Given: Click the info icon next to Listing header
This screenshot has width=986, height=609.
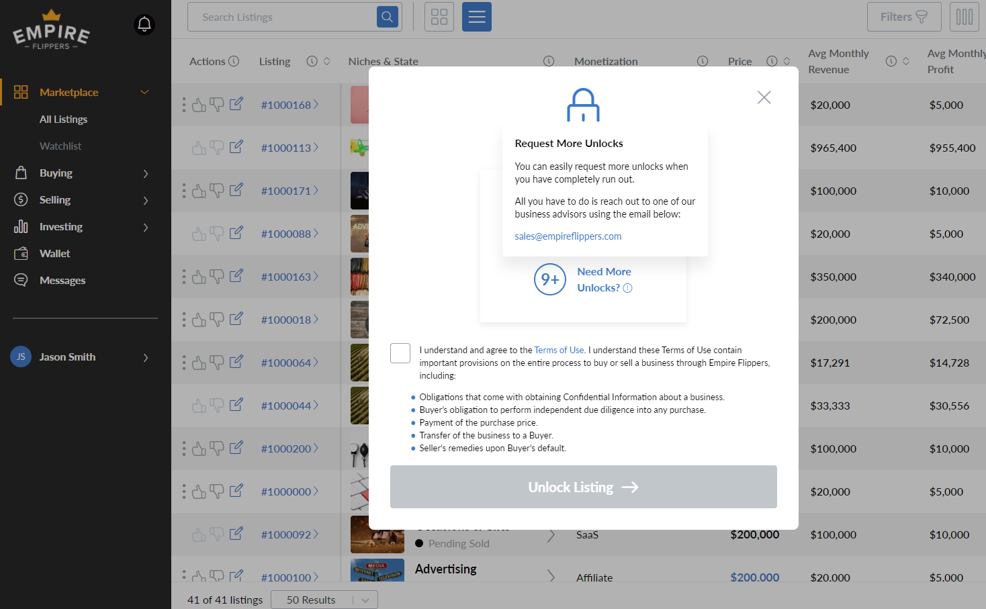Looking at the screenshot, I should (x=312, y=61).
